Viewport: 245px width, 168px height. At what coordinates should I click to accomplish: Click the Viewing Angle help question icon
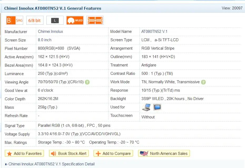(x=87, y=82)
